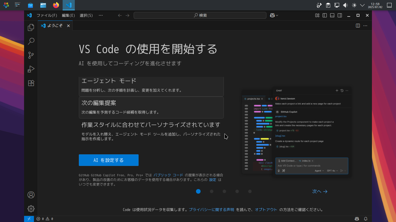Click the AI を設定する button
The height and width of the screenshot is (222, 396).
pyautogui.click(x=109, y=160)
